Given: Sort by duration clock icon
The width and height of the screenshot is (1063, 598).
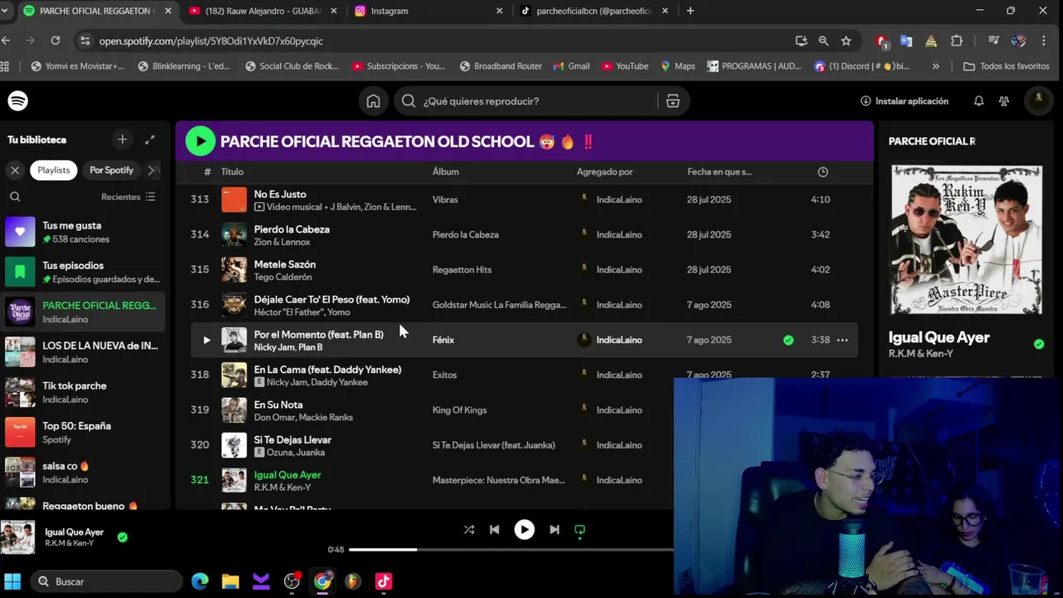Looking at the screenshot, I should [822, 172].
